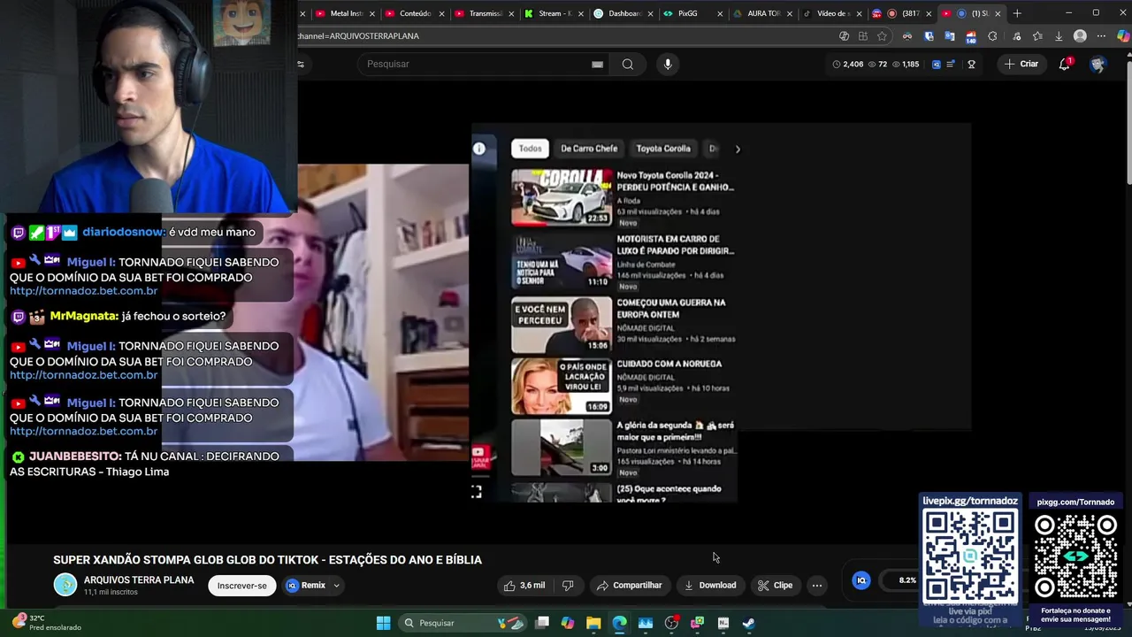Click the Clipe button
The image size is (1132, 637).
coord(776,585)
